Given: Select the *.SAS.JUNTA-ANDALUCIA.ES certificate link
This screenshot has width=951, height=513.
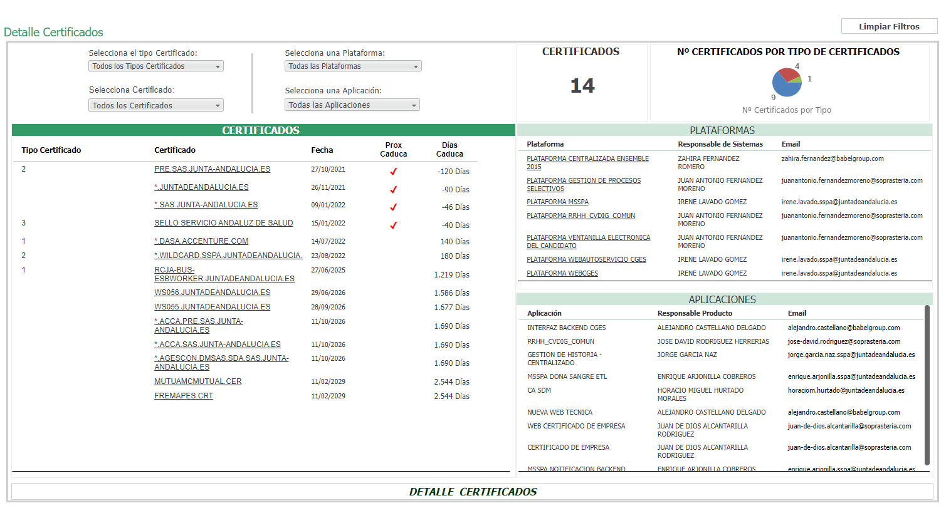Looking at the screenshot, I should pyautogui.click(x=206, y=205).
